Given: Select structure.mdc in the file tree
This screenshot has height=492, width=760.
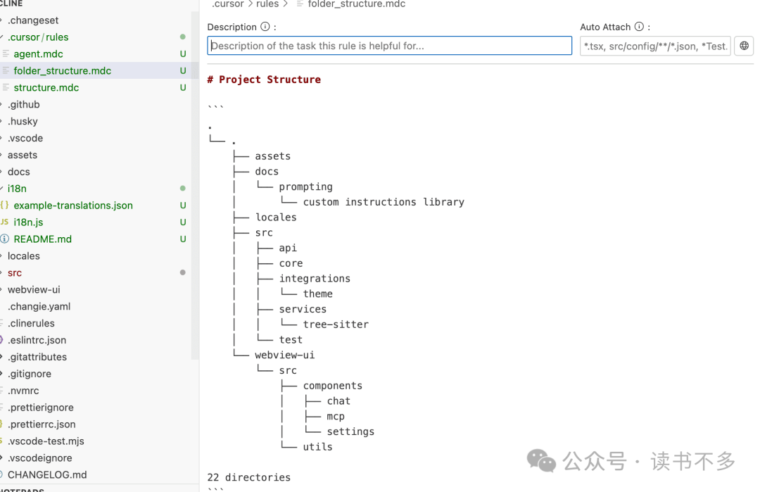Looking at the screenshot, I should click(46, 88).
